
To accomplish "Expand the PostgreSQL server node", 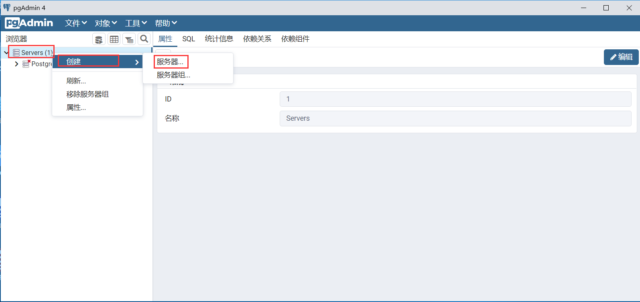I will pos(16,64).
